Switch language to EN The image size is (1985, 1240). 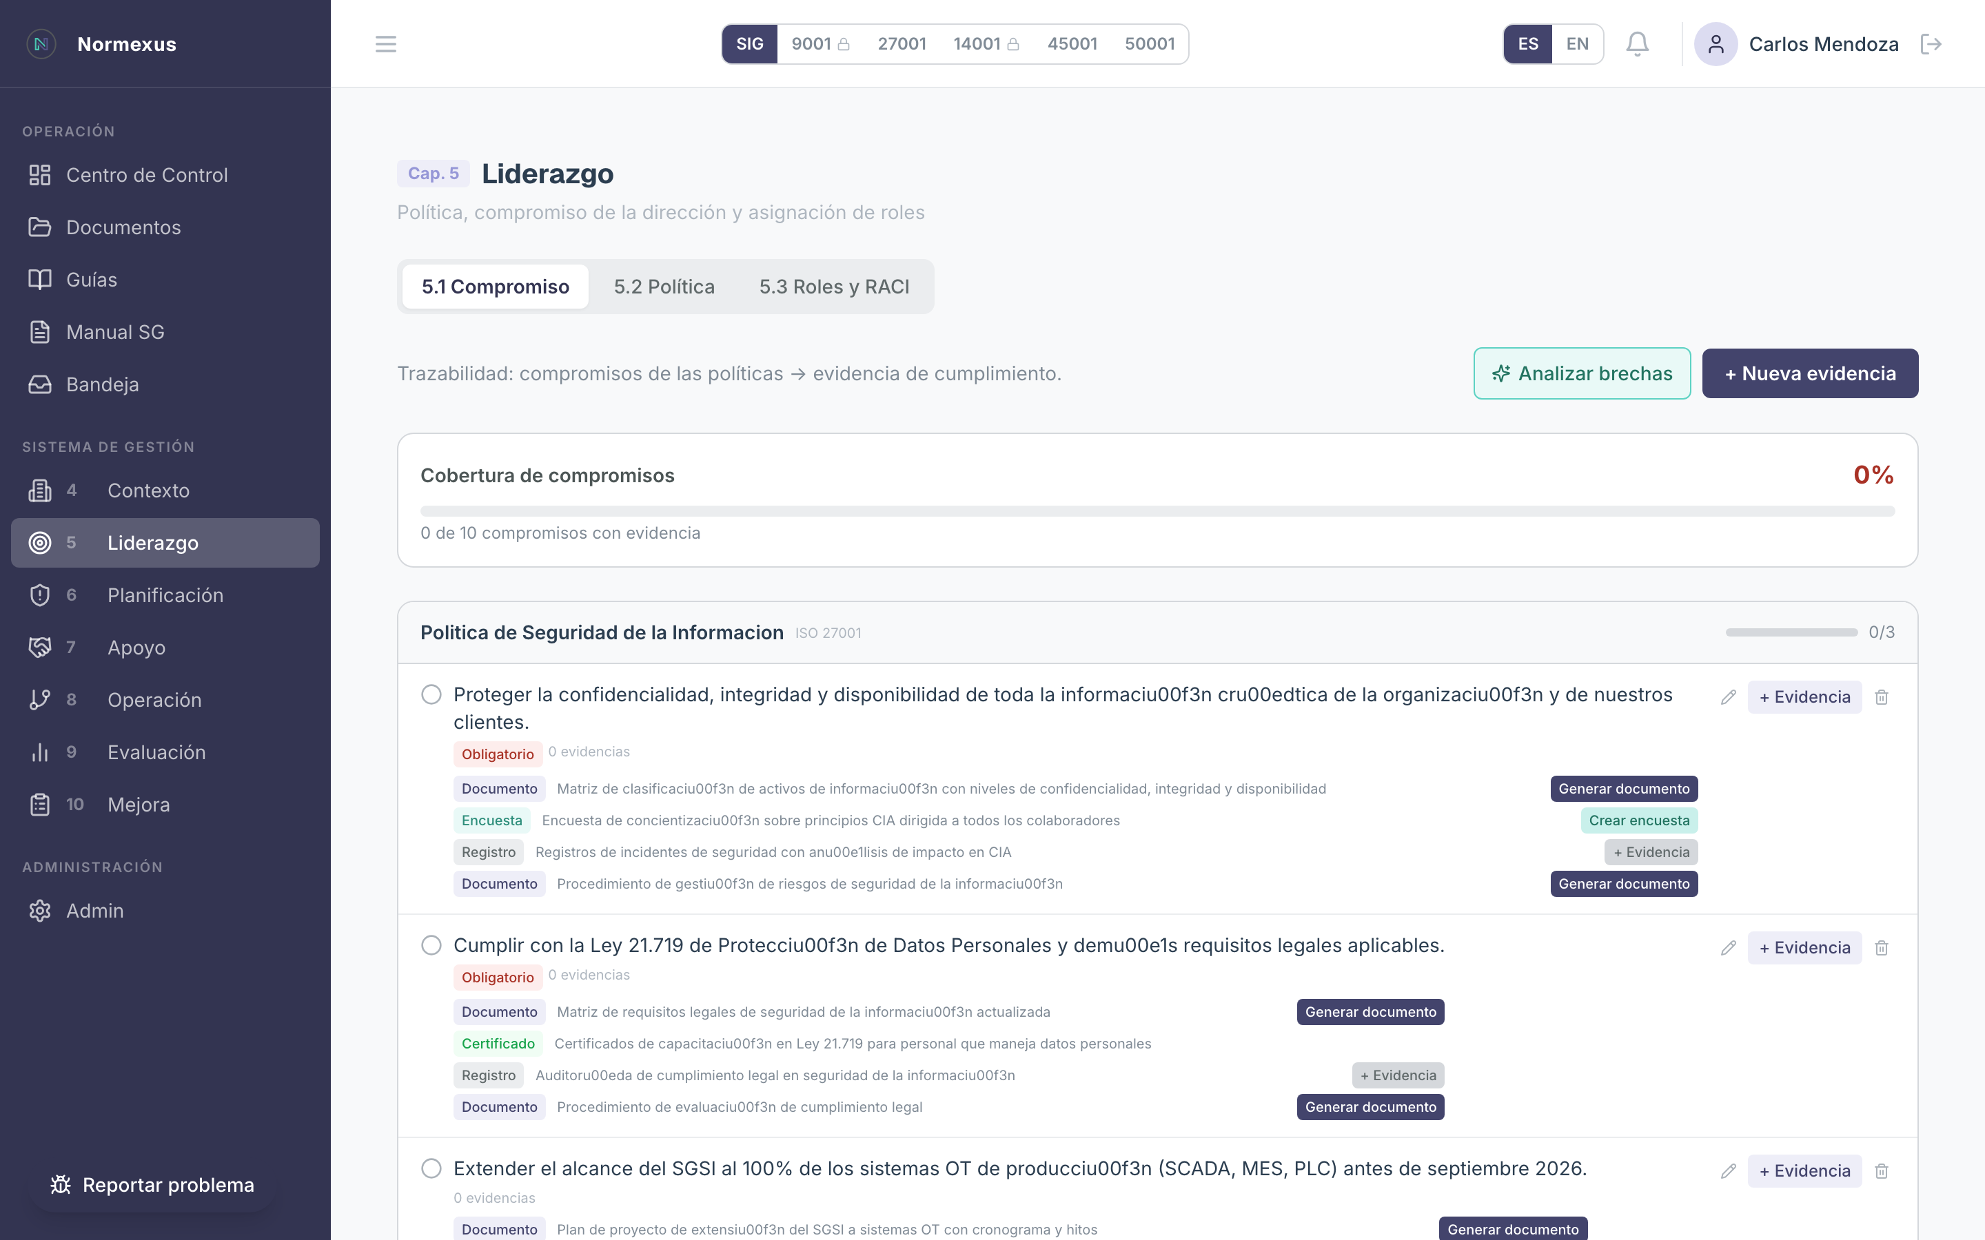click(1578, 43)
